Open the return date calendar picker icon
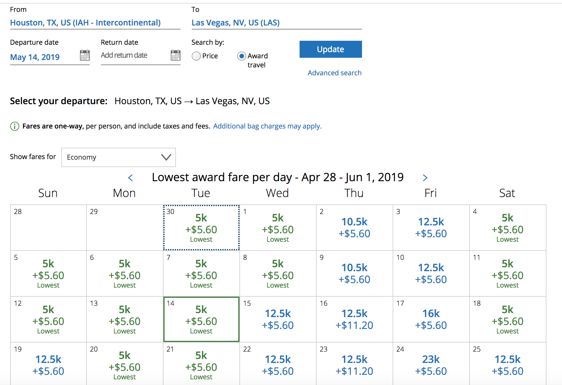562x385 pixels. [x=175, y=56]
